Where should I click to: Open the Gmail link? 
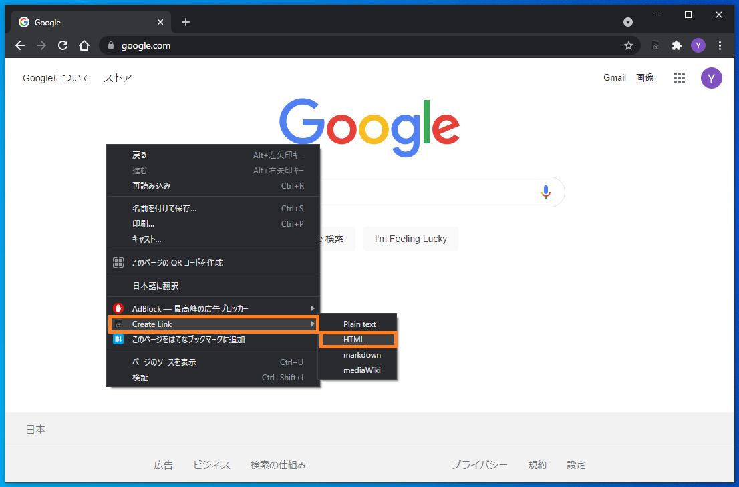point(615,77)
